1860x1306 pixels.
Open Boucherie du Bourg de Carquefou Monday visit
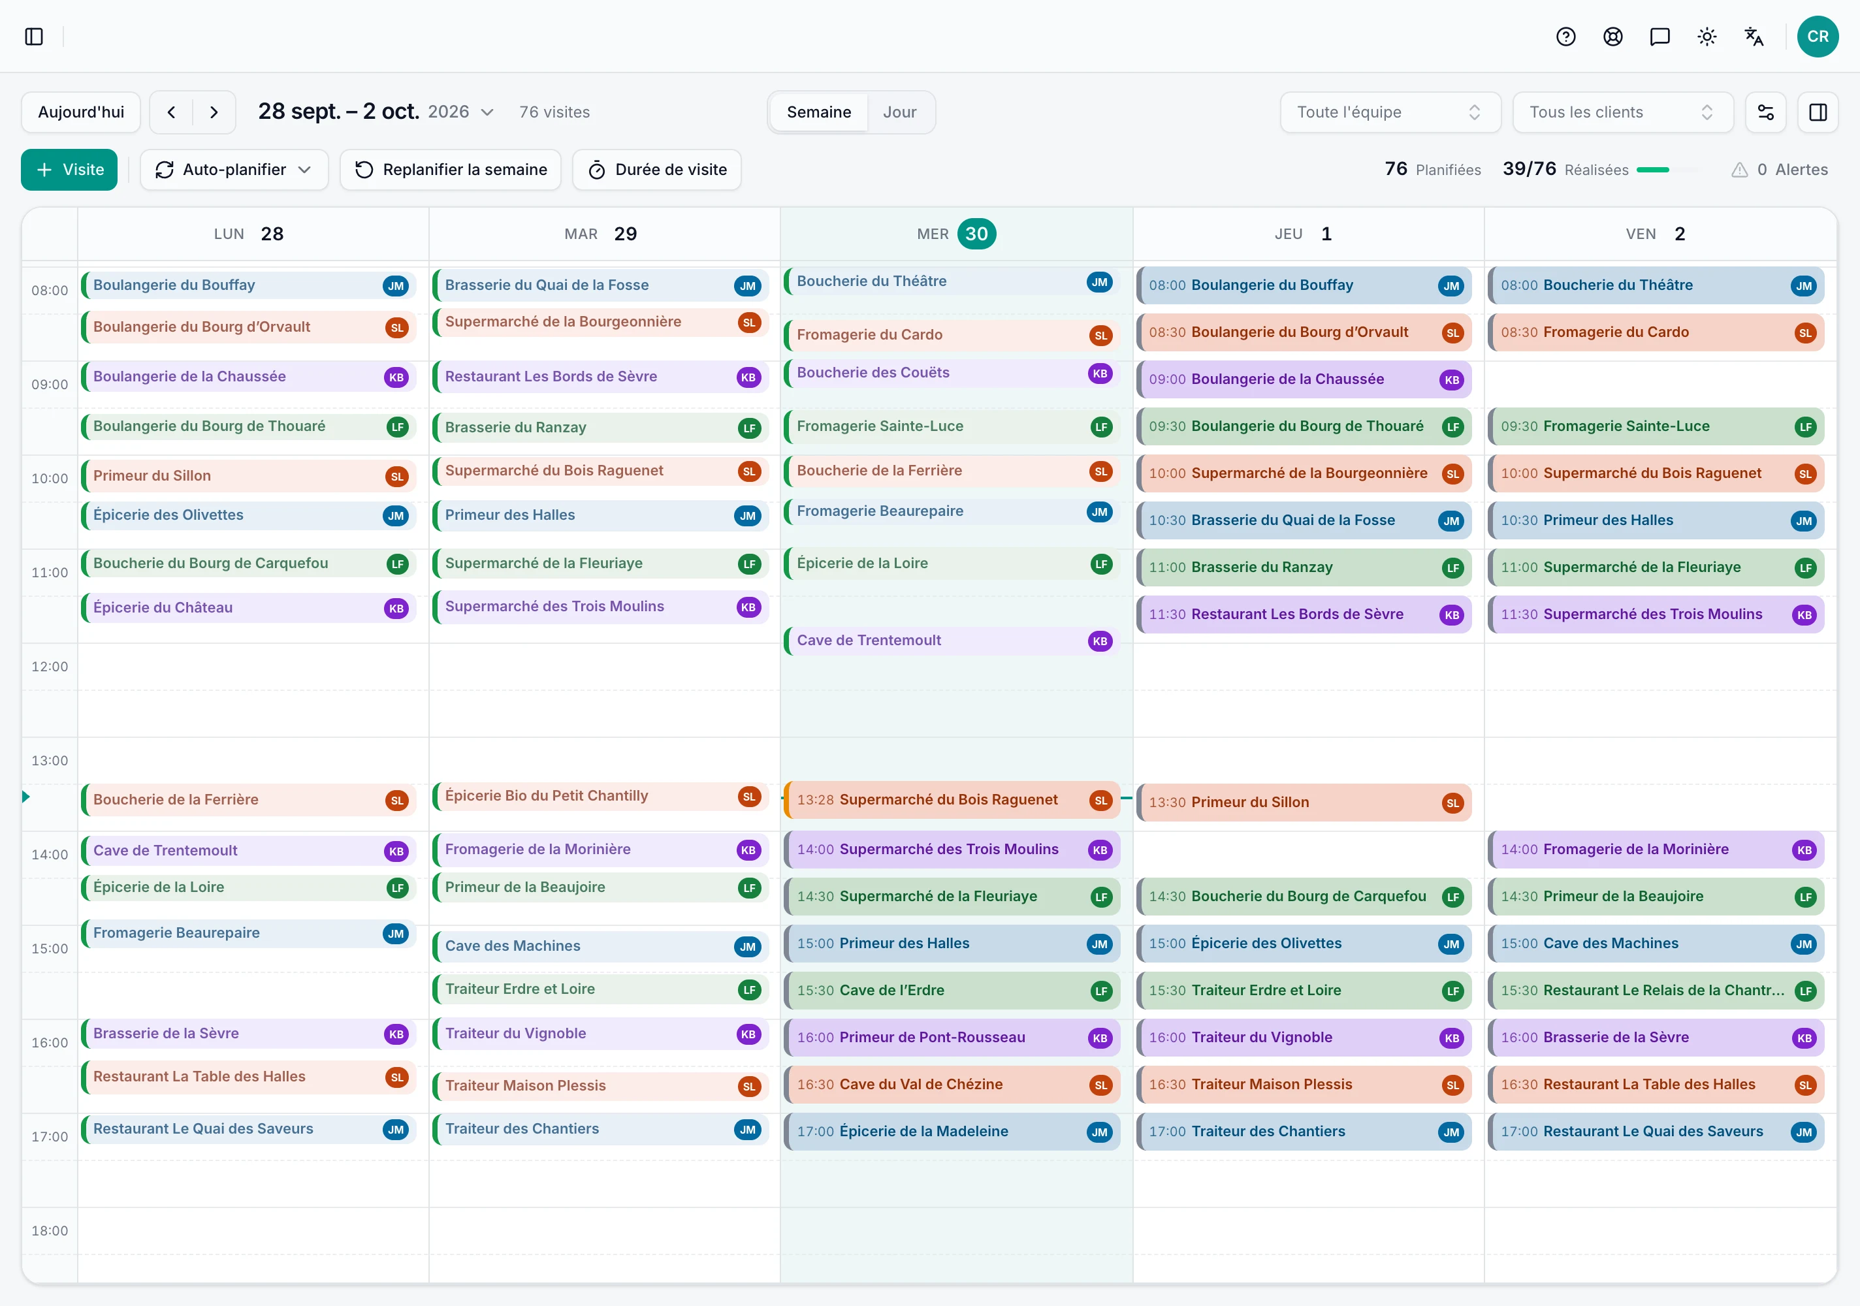[249, 563]
